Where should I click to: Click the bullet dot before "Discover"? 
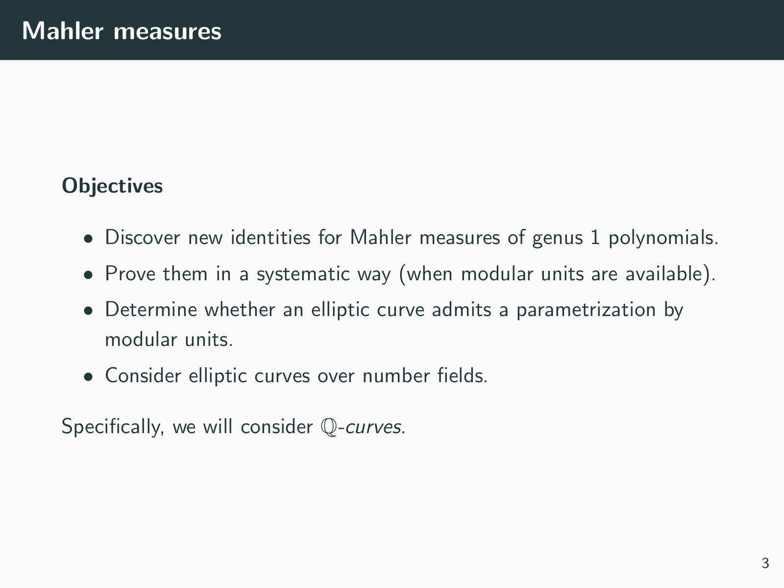coord(88,239)
